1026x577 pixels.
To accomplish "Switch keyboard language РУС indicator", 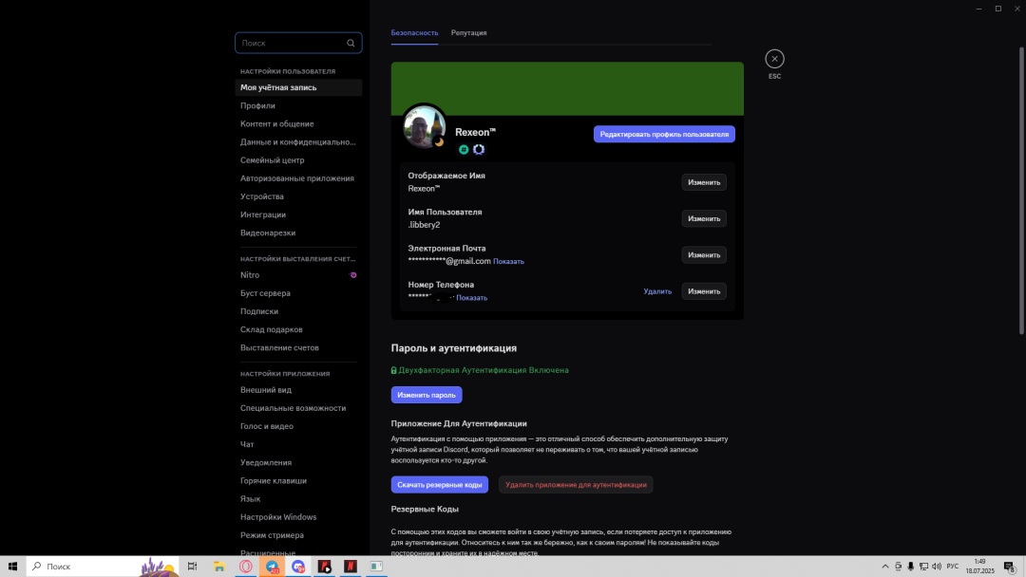I will [x=953, y=567].
